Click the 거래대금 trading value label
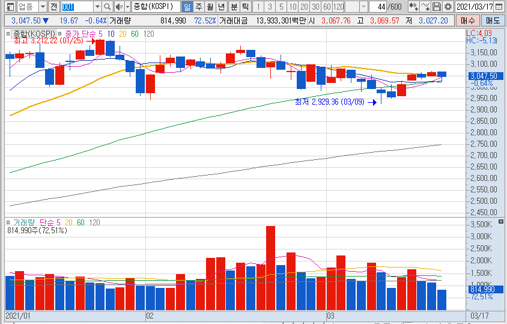The image size is (507, 324). 234,20
